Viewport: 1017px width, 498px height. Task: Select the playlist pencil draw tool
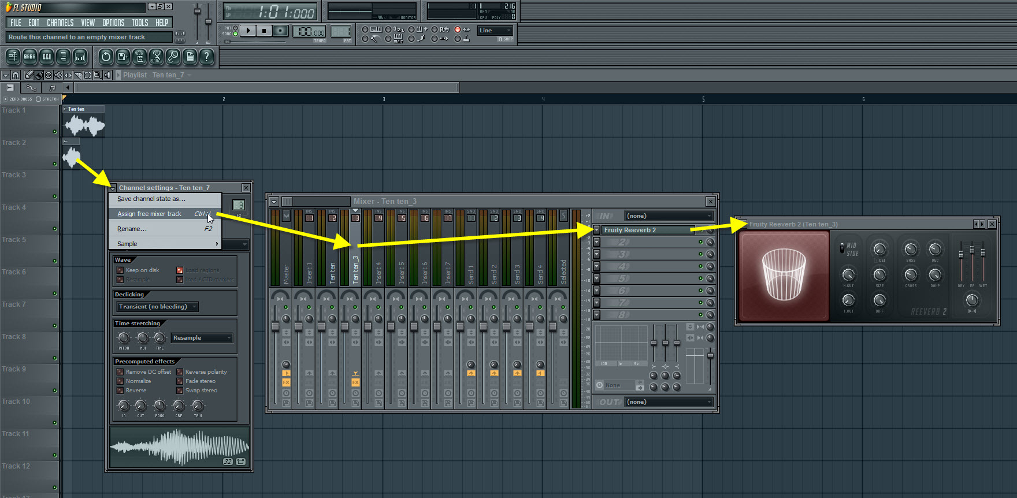(x=29, y=75)
